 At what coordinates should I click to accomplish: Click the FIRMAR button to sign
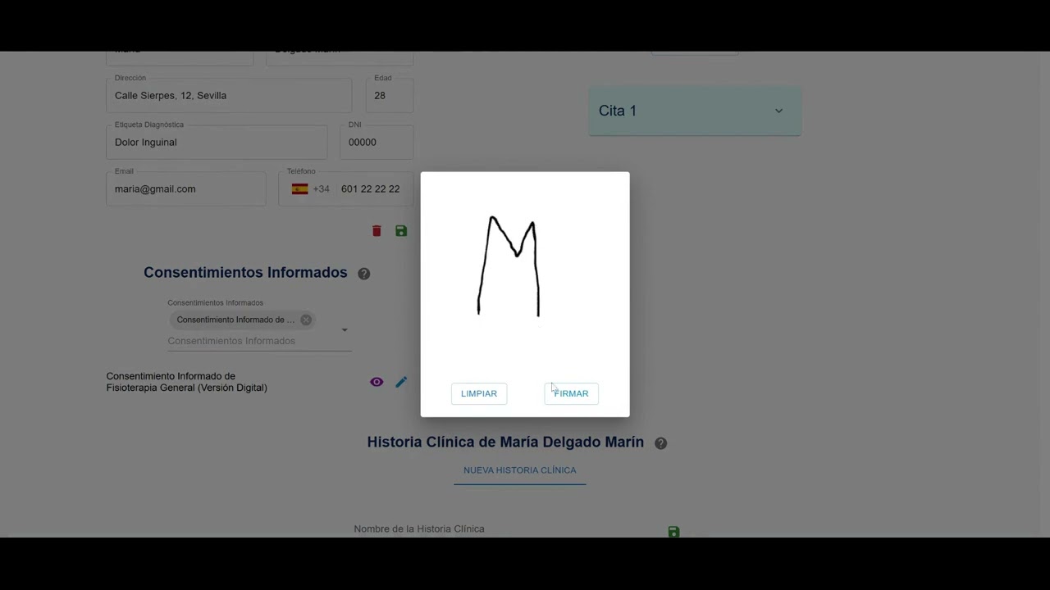(x=571, y=393)
